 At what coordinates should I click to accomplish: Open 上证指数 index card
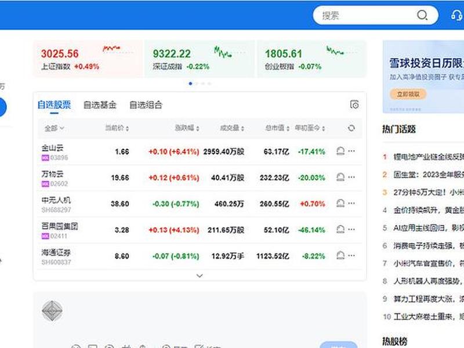88,59
